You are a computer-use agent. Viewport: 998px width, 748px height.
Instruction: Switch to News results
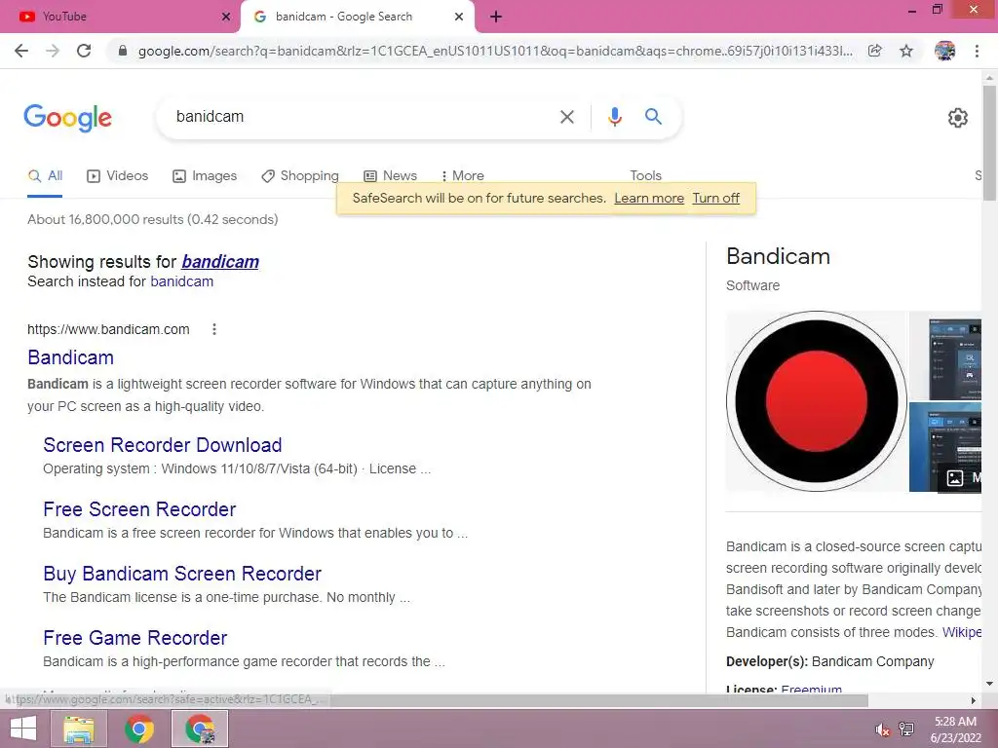pos(390,176)
